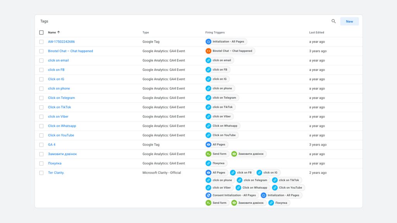Click green Send form icon in Замовити дзвінок row
The width and height of the screenshot is (397, 223).
pos(208,154)
